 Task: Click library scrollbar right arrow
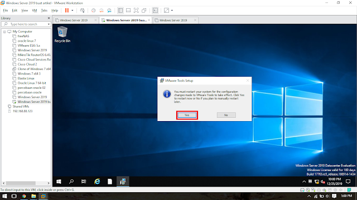click(49, 183)
